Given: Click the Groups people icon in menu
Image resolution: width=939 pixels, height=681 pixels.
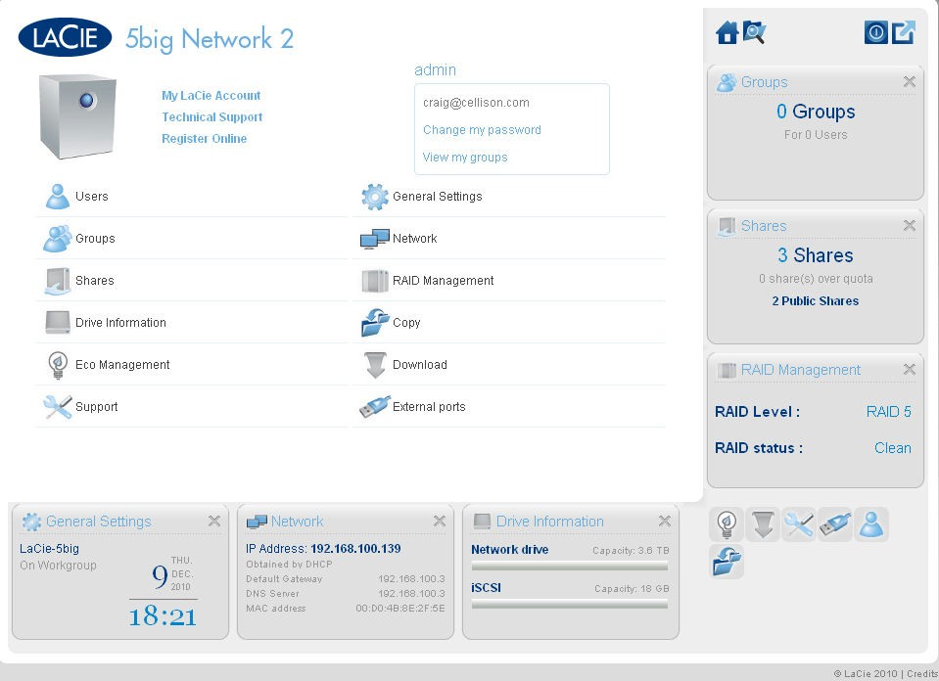Looking at the screenshot, I should 58,239.
